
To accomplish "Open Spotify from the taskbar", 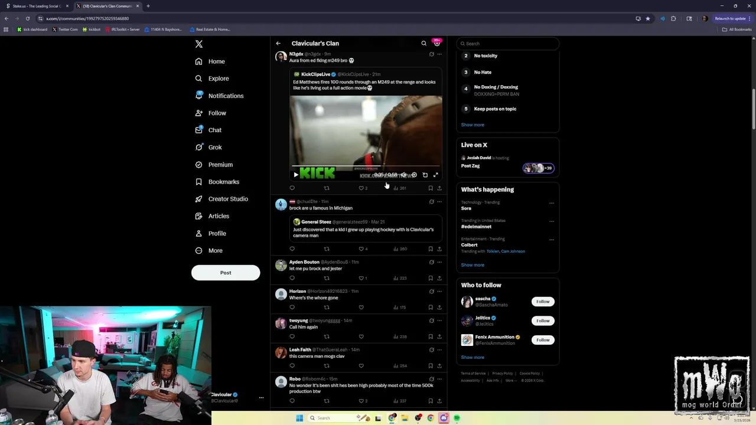I will (x=457, y=418).
